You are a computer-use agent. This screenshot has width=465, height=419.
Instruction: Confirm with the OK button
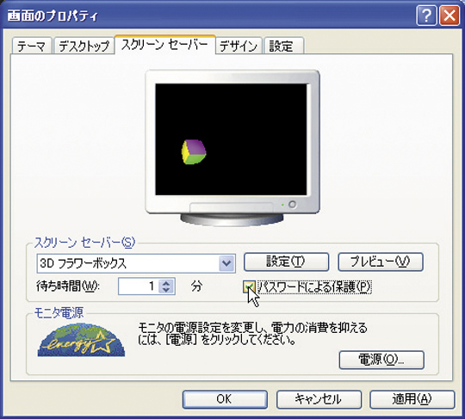click(x=225, y=399)
